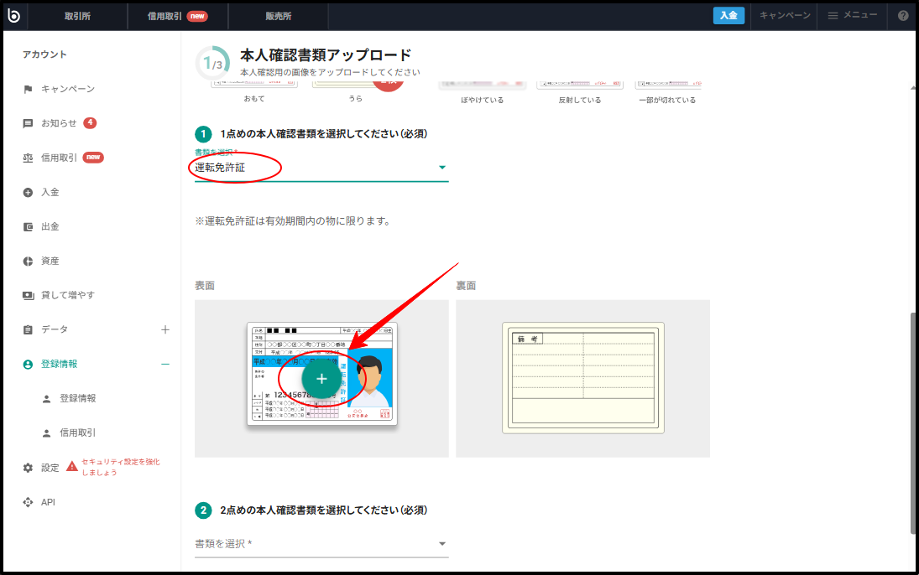The height and width of the screenshot is (575, 919).
Task: Click the 一部が切れている example label
Action: (x=667, y=100)
